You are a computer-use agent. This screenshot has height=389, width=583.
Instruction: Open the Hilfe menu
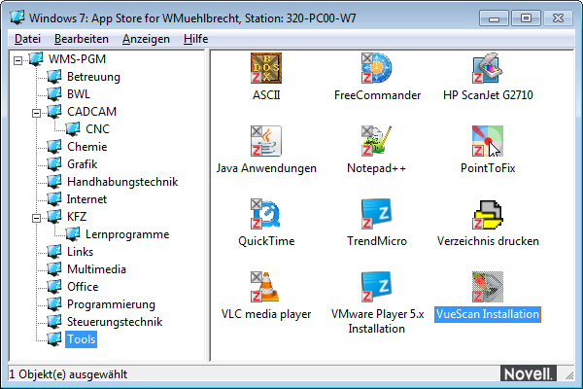[x=195, y=39]
